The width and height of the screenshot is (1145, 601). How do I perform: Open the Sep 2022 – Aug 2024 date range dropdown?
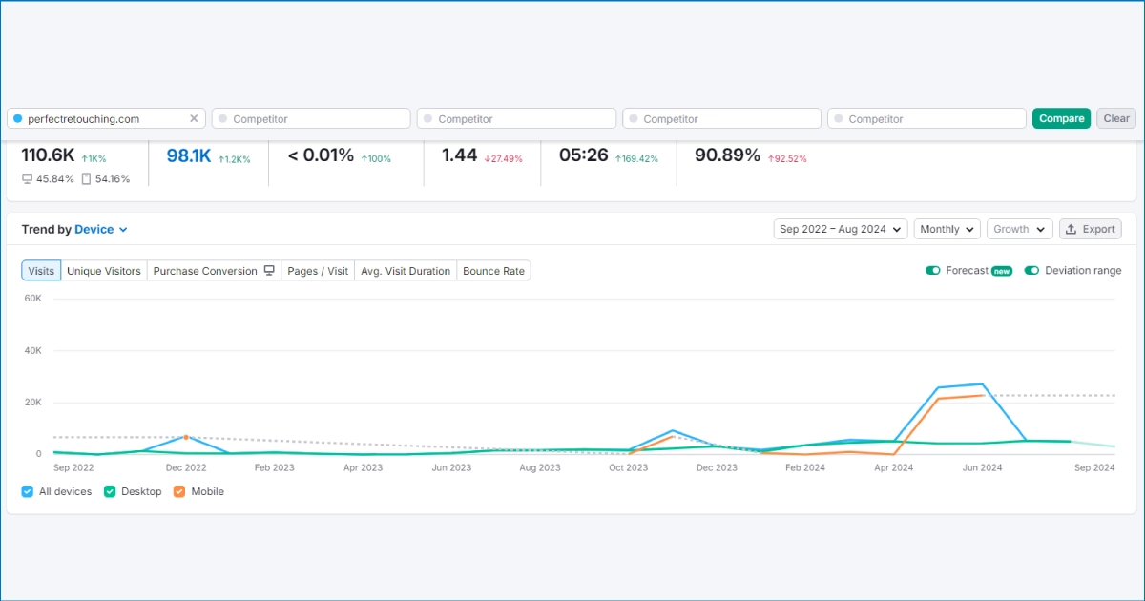coord(840,229)
